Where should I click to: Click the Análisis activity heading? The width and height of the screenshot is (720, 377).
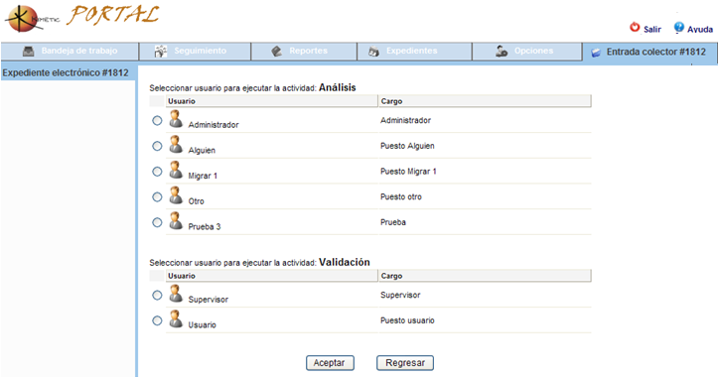click(338, 87)
